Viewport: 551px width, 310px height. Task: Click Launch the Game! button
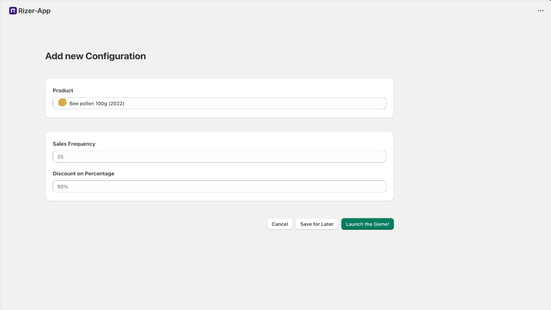pyautogui.click(x=367, y=224)
